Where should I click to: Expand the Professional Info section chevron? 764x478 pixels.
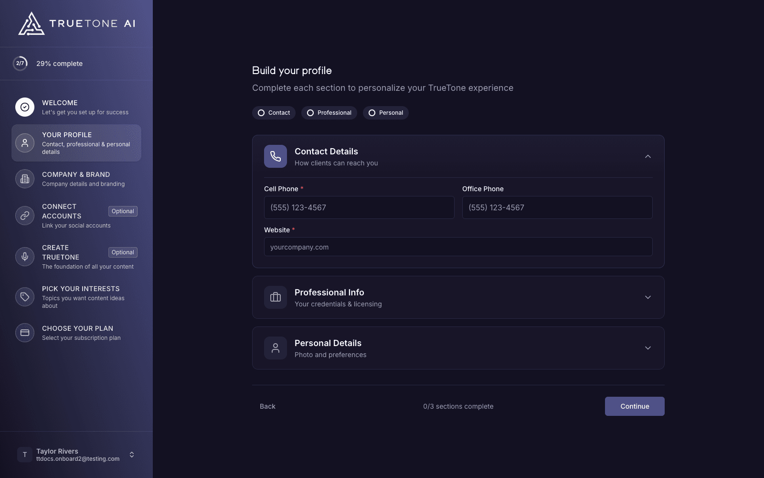pos(648,297)
